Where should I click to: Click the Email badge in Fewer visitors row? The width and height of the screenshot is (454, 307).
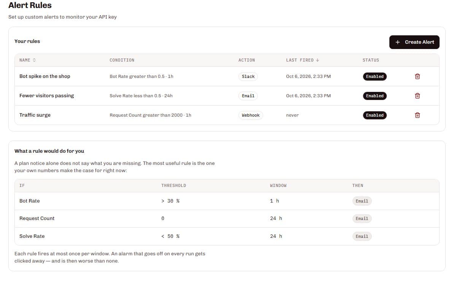point(248,96)
